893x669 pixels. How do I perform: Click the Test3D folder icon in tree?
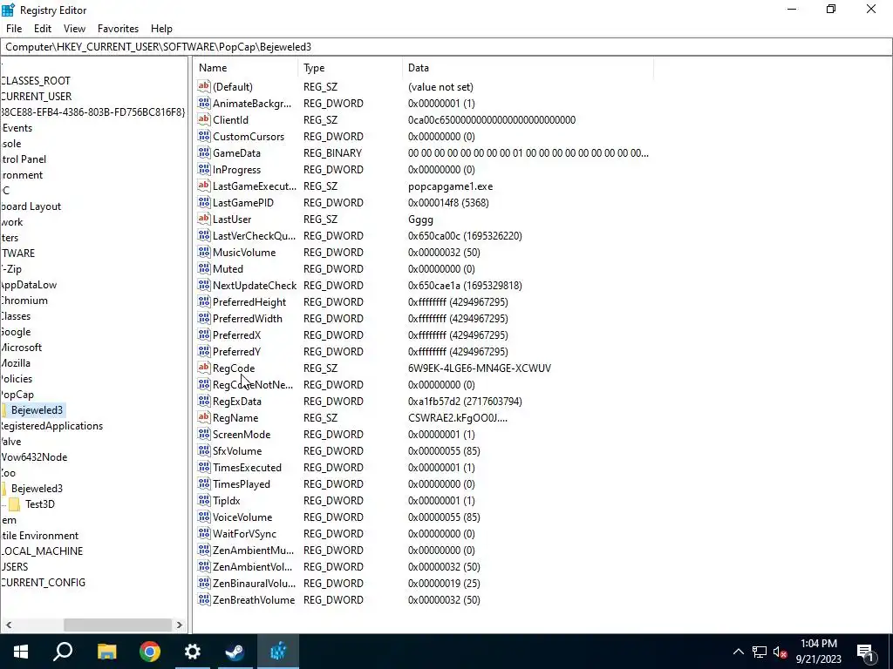pos(15,504)
